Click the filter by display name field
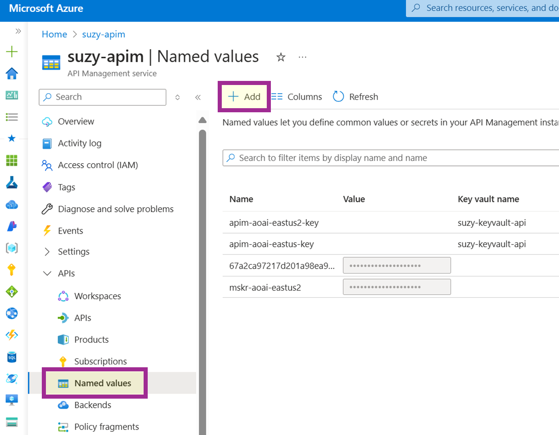This screenshot has width=559, height=435. coord(391,158)
